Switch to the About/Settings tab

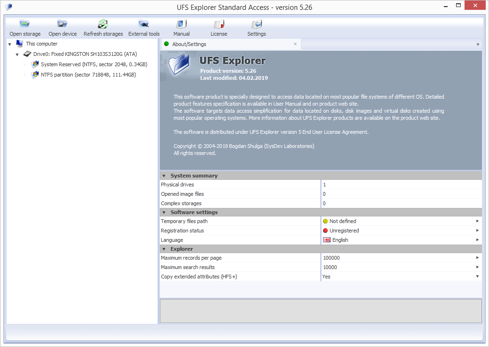click(189, 44)
